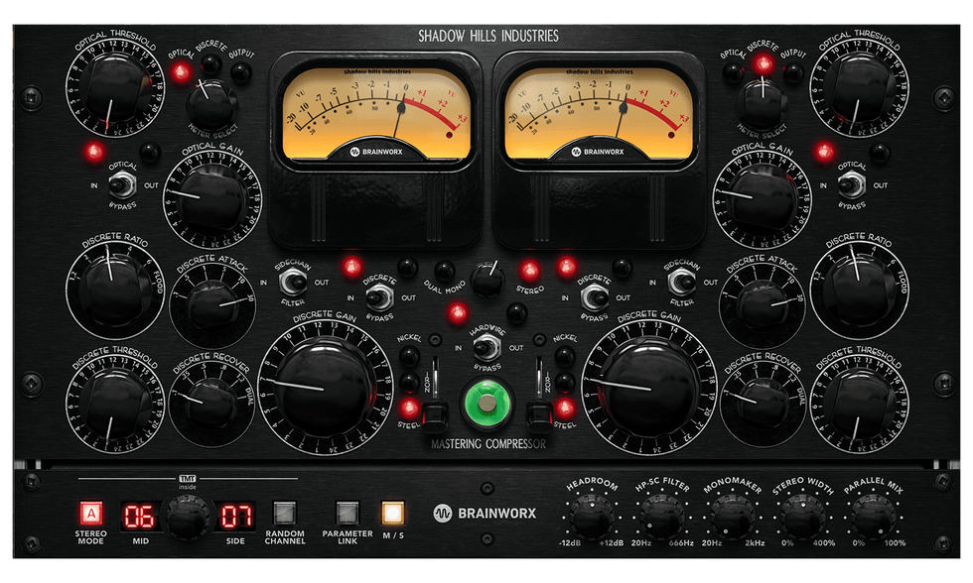The image size is (973, 583).
Task: Click the right channel Discrete Gain knob
Action: tap(649, 388)
